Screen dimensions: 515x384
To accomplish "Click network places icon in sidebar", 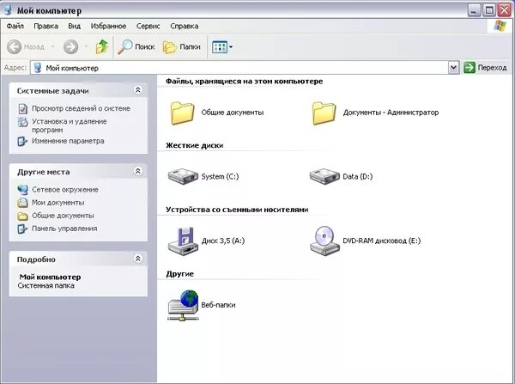I will coord(22,190).
